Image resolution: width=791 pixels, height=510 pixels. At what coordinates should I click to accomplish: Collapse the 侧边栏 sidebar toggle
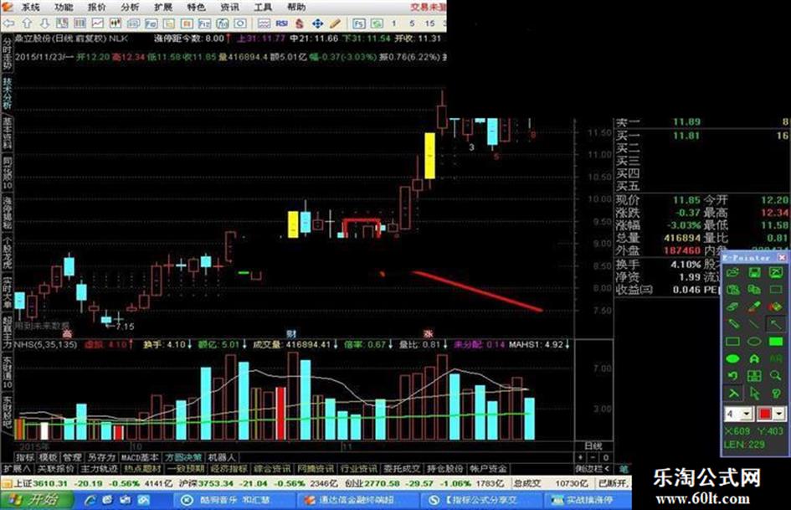coord(593,469)
